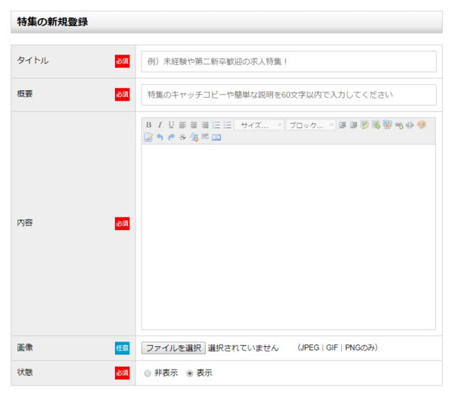Click the 必須 badge next to タイトル
This screenshot has height=396, width=454.
pos(122,61)
